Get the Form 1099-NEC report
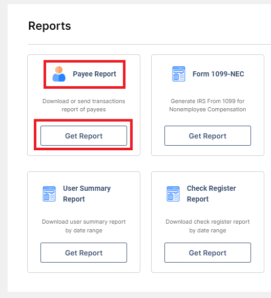 coord(207,136)
